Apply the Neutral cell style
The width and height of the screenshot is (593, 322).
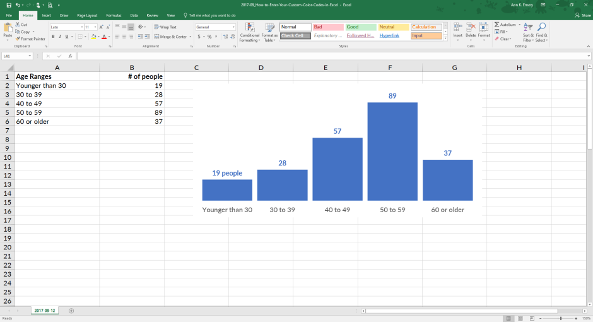pos(394,27)
